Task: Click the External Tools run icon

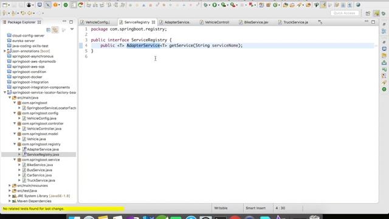Action: tap(232, 5)
